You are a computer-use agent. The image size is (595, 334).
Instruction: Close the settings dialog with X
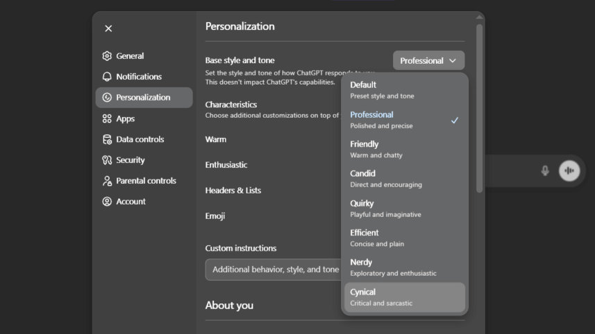108,28
